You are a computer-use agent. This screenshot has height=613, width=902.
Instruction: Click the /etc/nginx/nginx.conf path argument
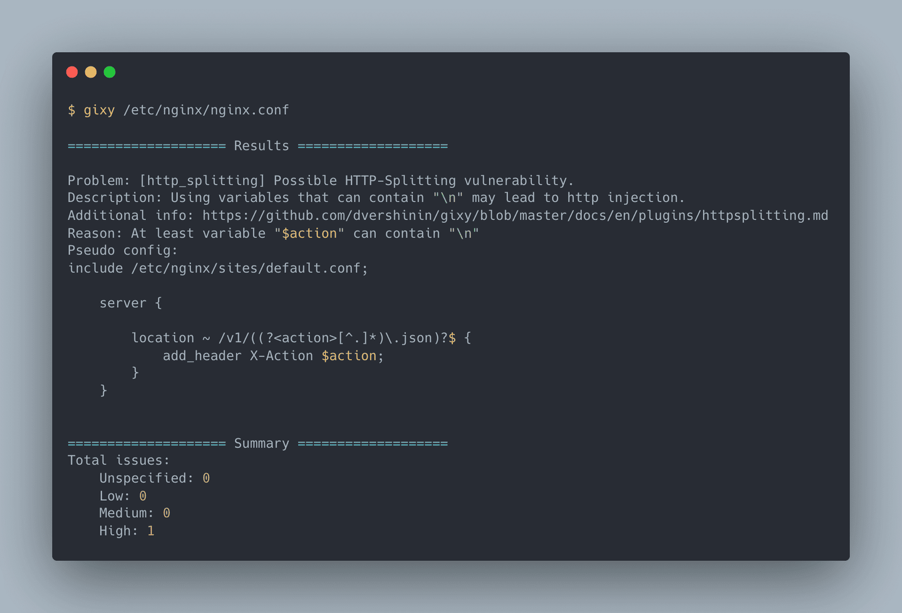[x=206, y=110]
